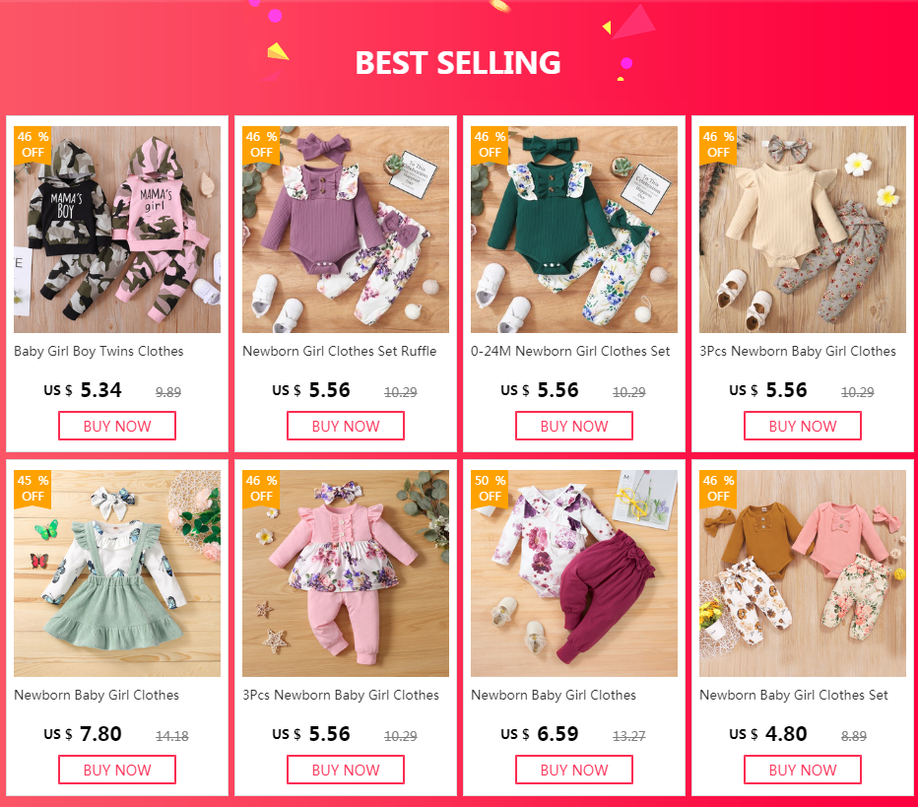918x807 pixels.
Task: Click BUY NOW for the US $6.59 item
Action: pos(574,770)
